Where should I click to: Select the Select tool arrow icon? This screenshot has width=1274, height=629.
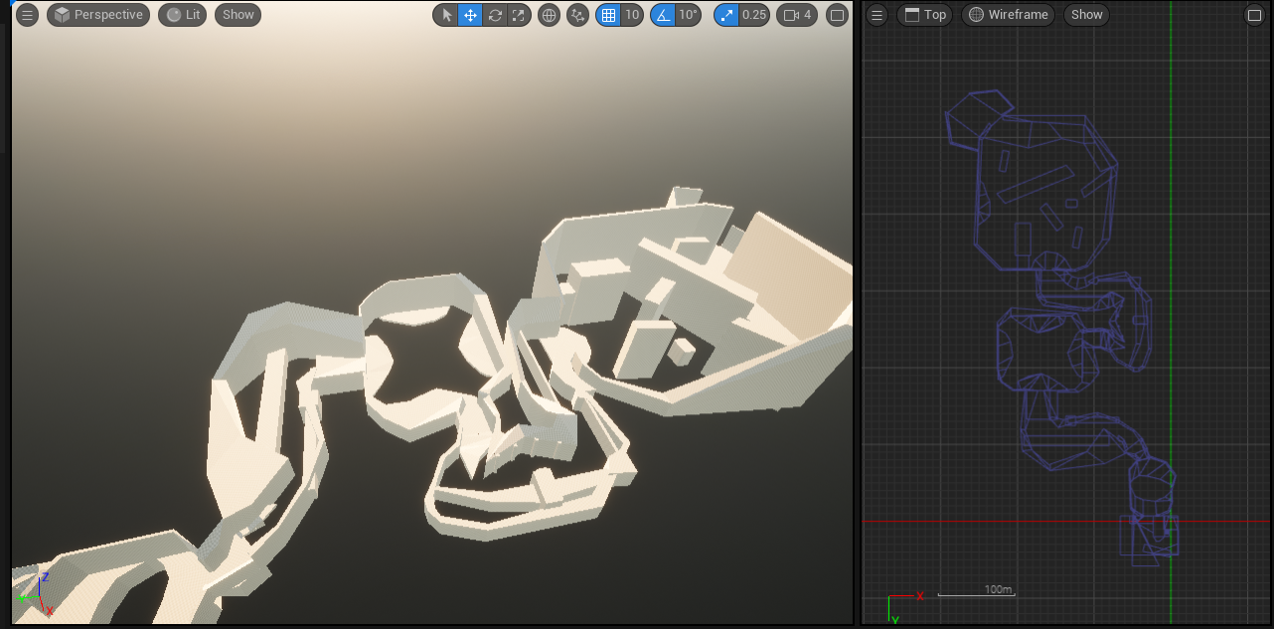(445, 14)
